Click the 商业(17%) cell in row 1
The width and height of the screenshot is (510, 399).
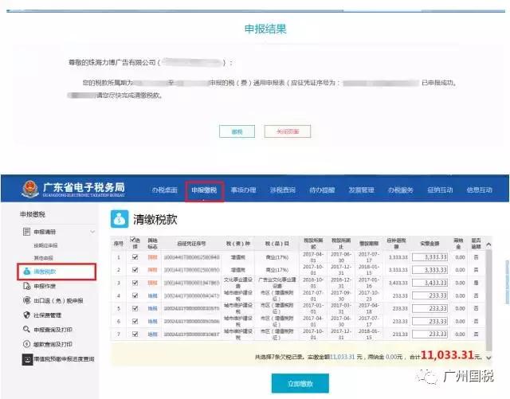277,257
